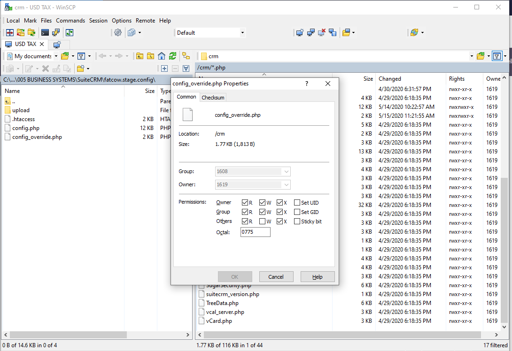Click the Saved Sessions folder icon

346,33
